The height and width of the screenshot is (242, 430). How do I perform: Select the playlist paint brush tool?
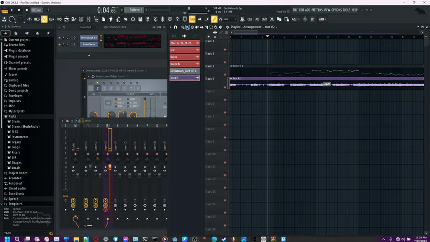187,27
